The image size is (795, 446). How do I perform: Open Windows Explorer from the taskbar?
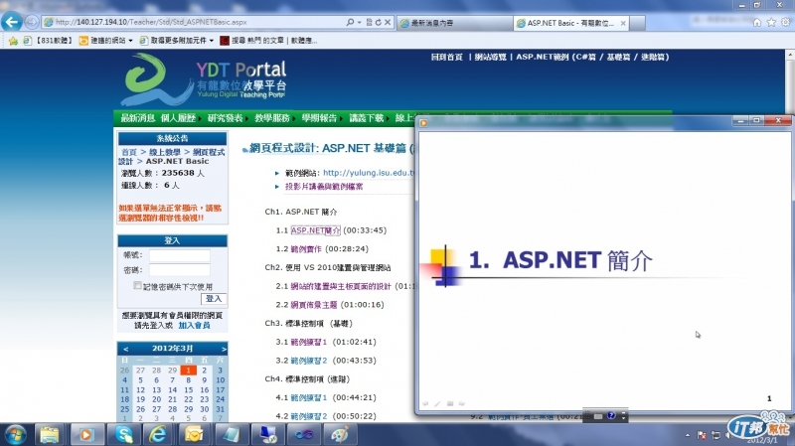click(x=49, y=435)
